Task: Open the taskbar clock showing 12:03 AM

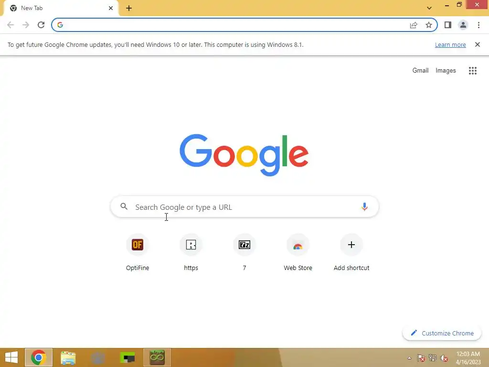Action: [468, 357]
